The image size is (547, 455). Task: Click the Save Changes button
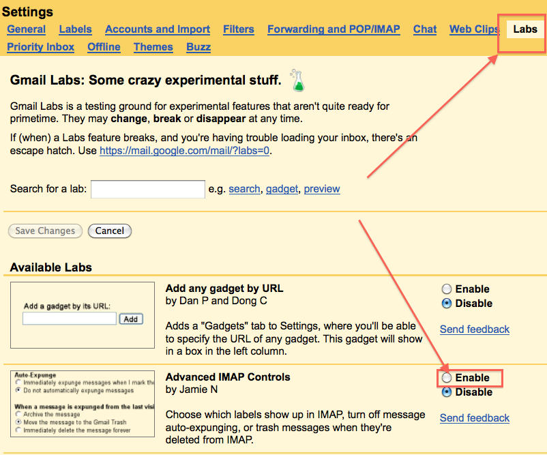pyautogui.click(x=45, y=231)
